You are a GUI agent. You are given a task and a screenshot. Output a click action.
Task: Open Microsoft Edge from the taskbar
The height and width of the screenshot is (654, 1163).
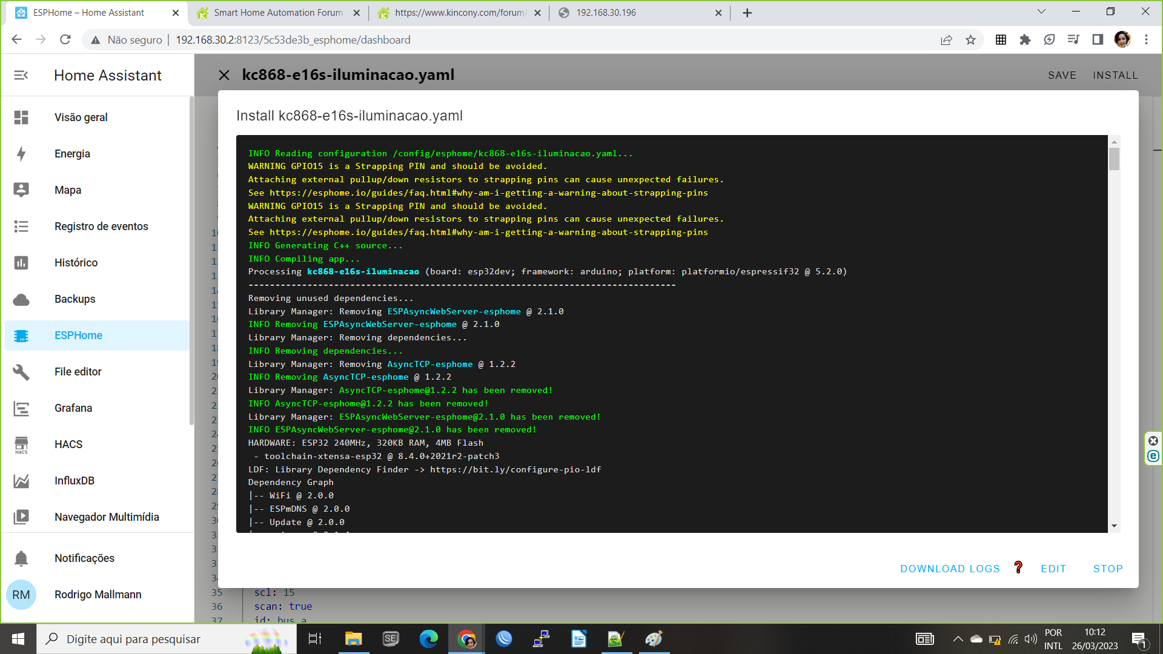(428, 639)
